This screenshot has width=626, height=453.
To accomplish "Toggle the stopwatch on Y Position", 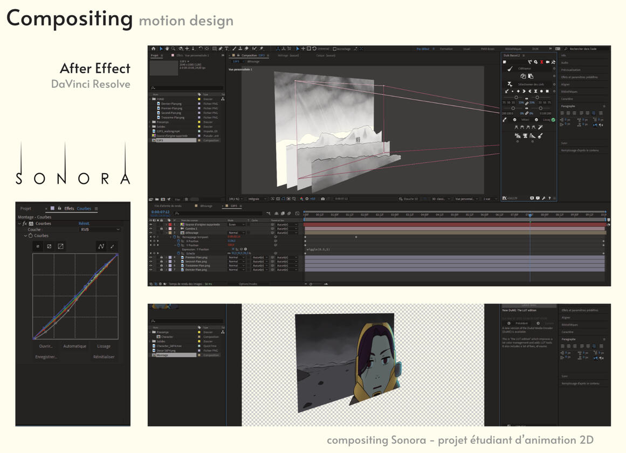I will pyautogui.click(x=178, y=245).
